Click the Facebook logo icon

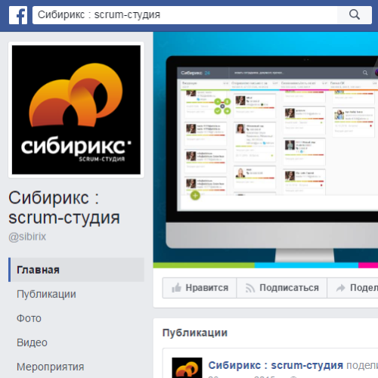point(18,15)
